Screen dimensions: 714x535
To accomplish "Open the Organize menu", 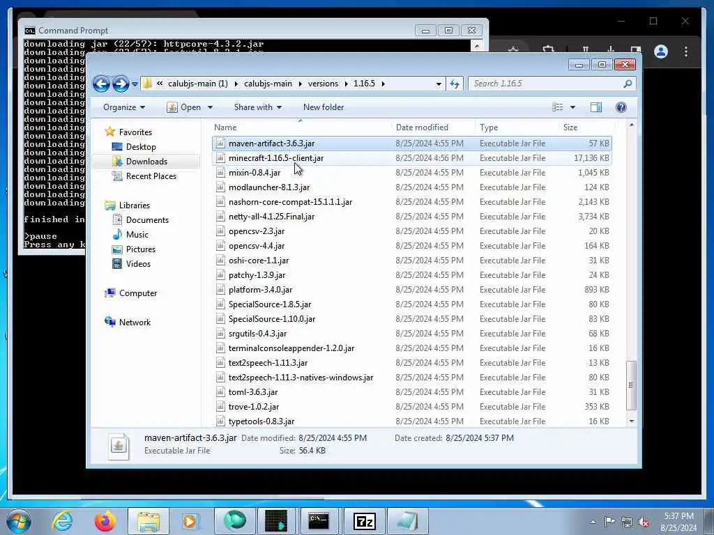I will pos(124,107).
